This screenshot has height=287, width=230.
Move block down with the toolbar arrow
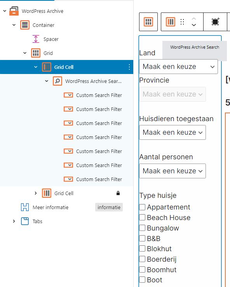[x=194, y=25]
